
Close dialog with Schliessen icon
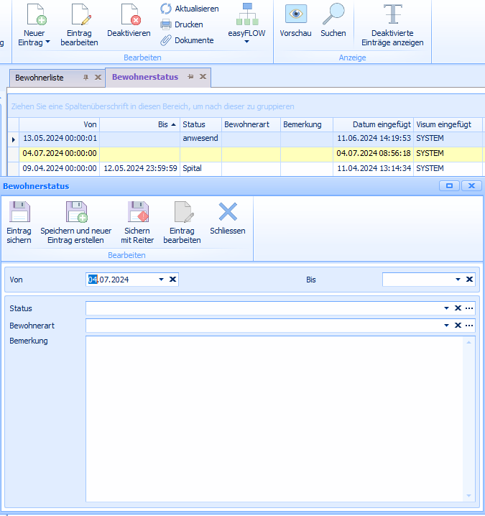pyautogui.click(x=228, y=212)
